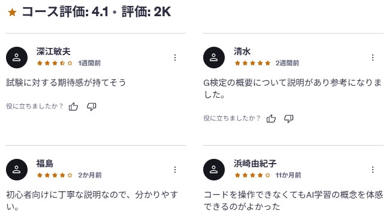
Task: Click thumbs down on 清水's review
Action: [x=289, y=119]
